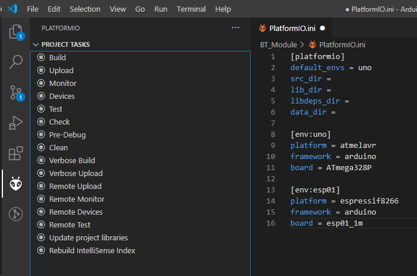Click the unsaved dot on PlatformIO.ini tab
The height and width of the screenshot is (276, 417).
[x=323, y=28]
